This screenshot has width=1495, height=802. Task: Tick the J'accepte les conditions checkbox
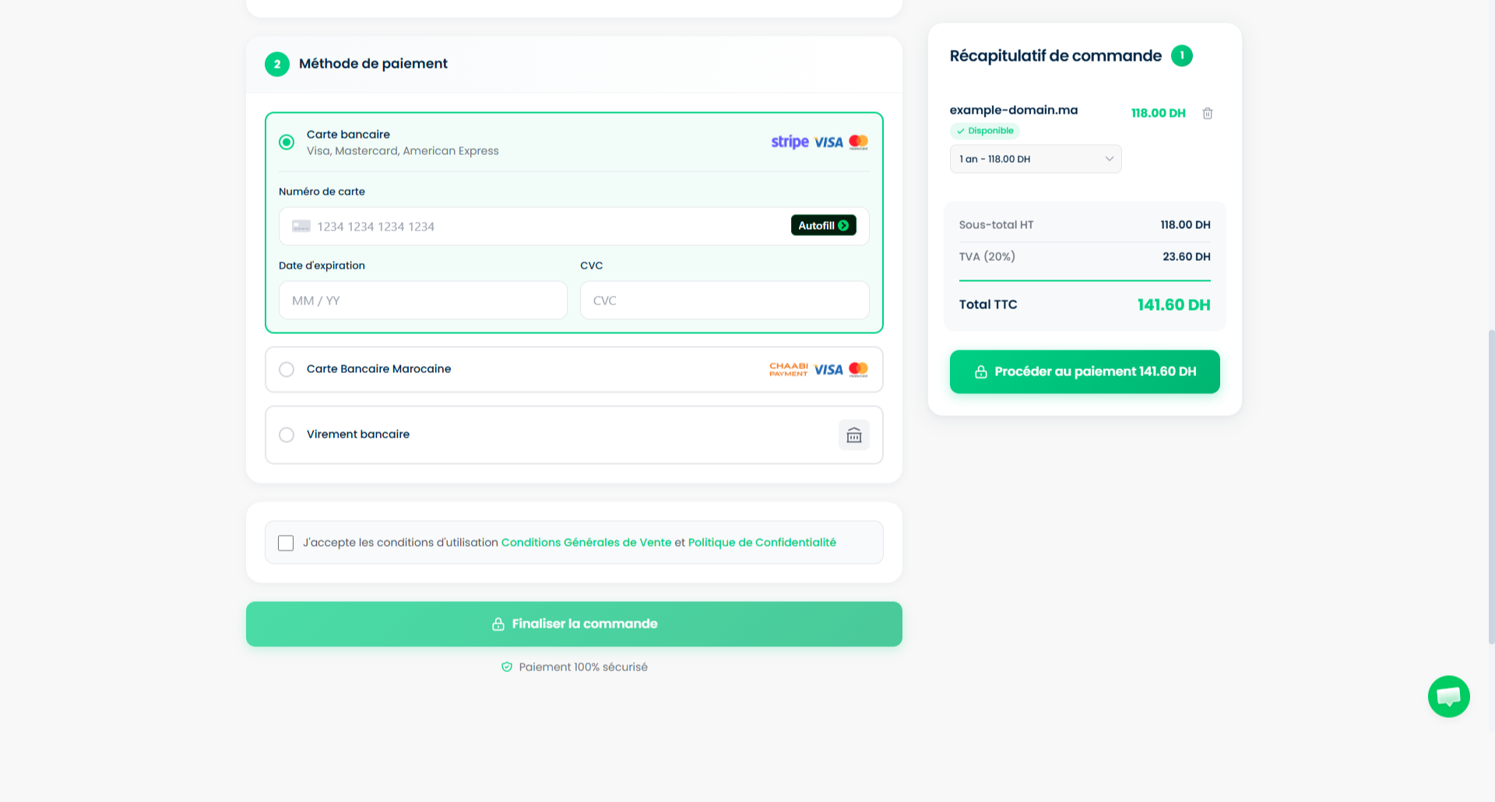tap(286, 543)
